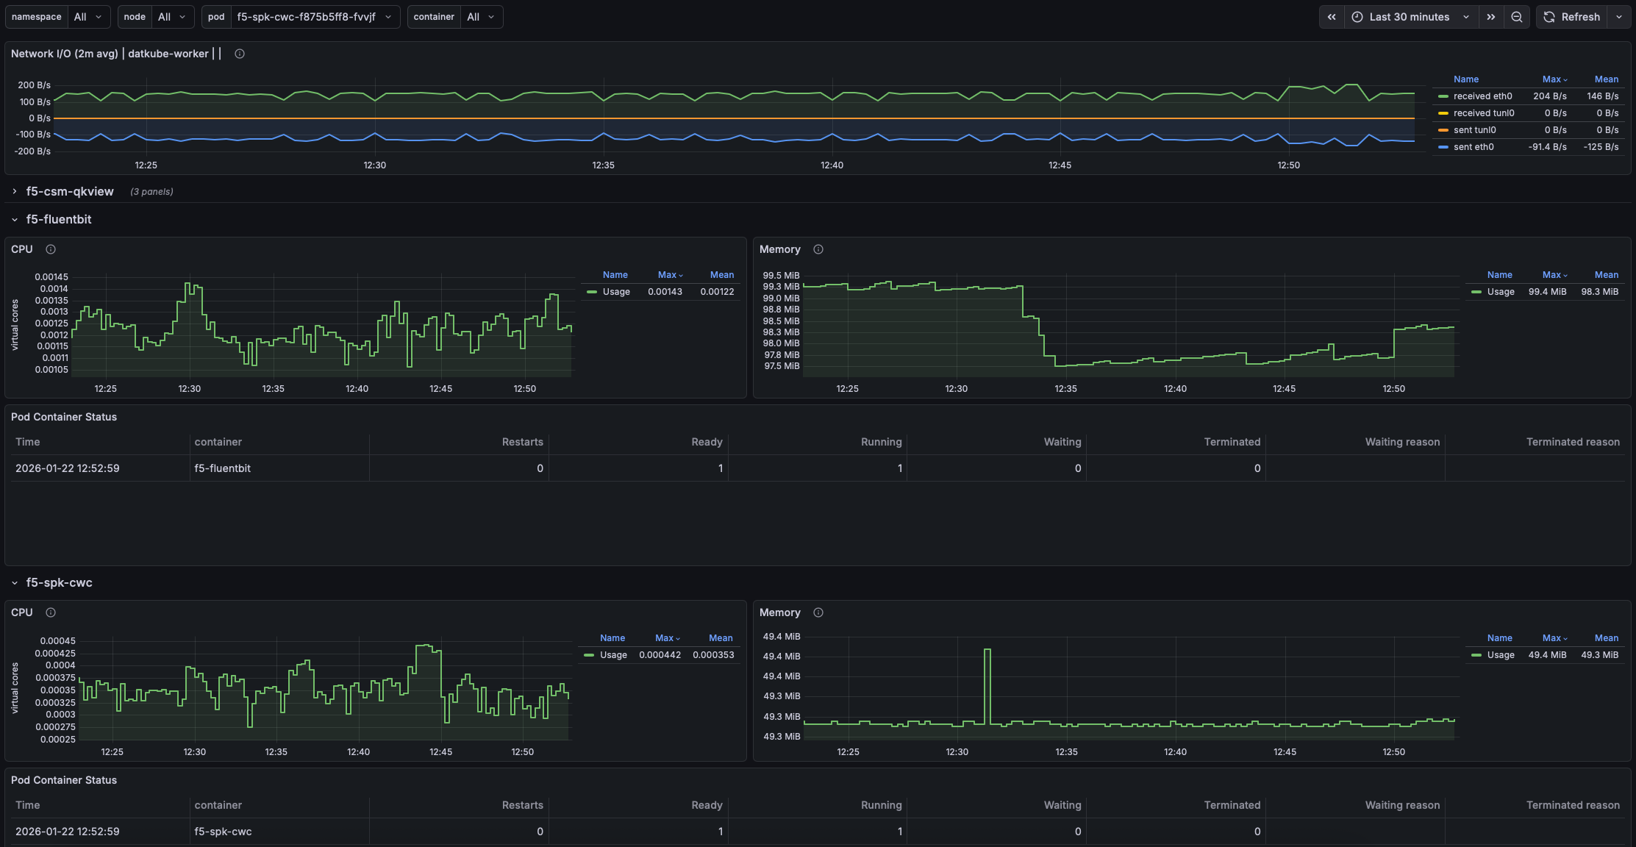Sort Network legend by Max column
1636x847 pixels.
pos(1554,79)
